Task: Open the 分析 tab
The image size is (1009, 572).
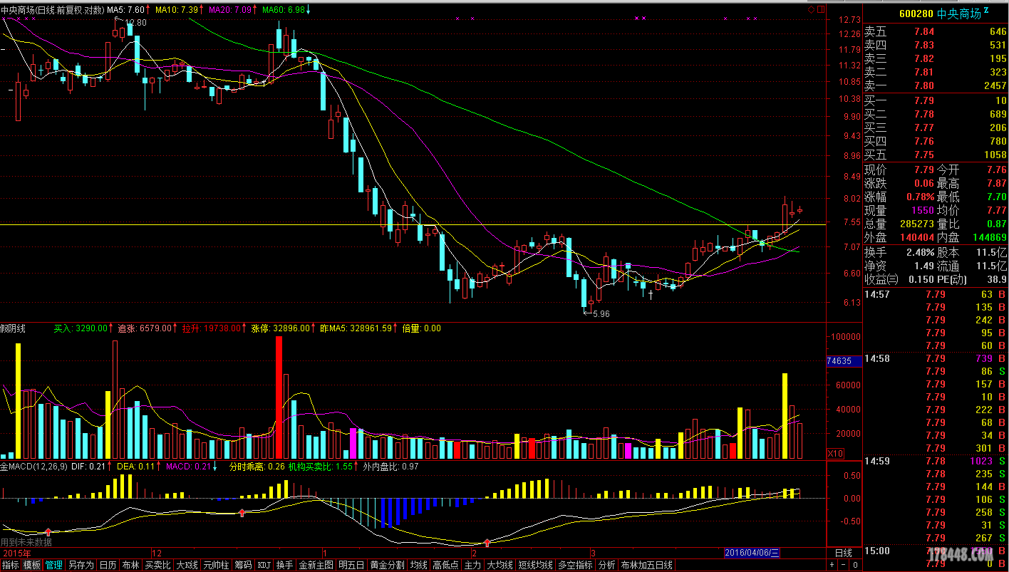Action: pos(607,565)
